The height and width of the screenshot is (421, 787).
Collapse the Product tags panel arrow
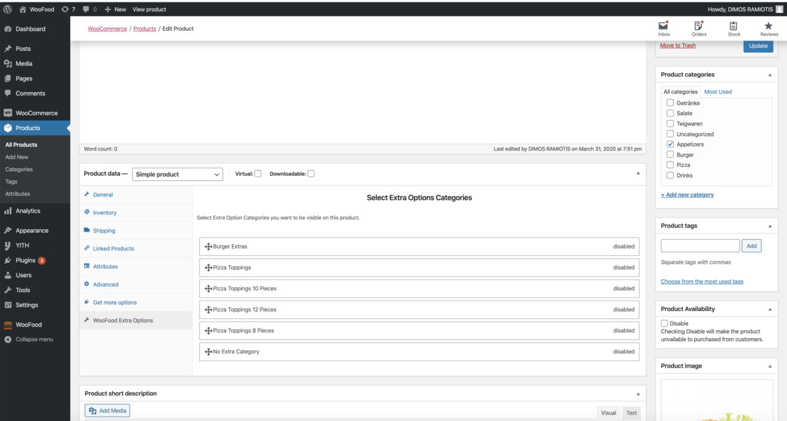pyautogui.click(x=770, y=226)
